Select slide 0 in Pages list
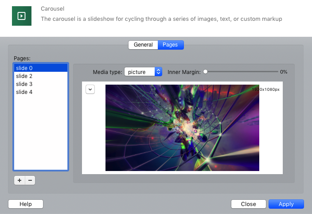Image resolution: width=312 pixels, height=214 pixels. (40, 68)
